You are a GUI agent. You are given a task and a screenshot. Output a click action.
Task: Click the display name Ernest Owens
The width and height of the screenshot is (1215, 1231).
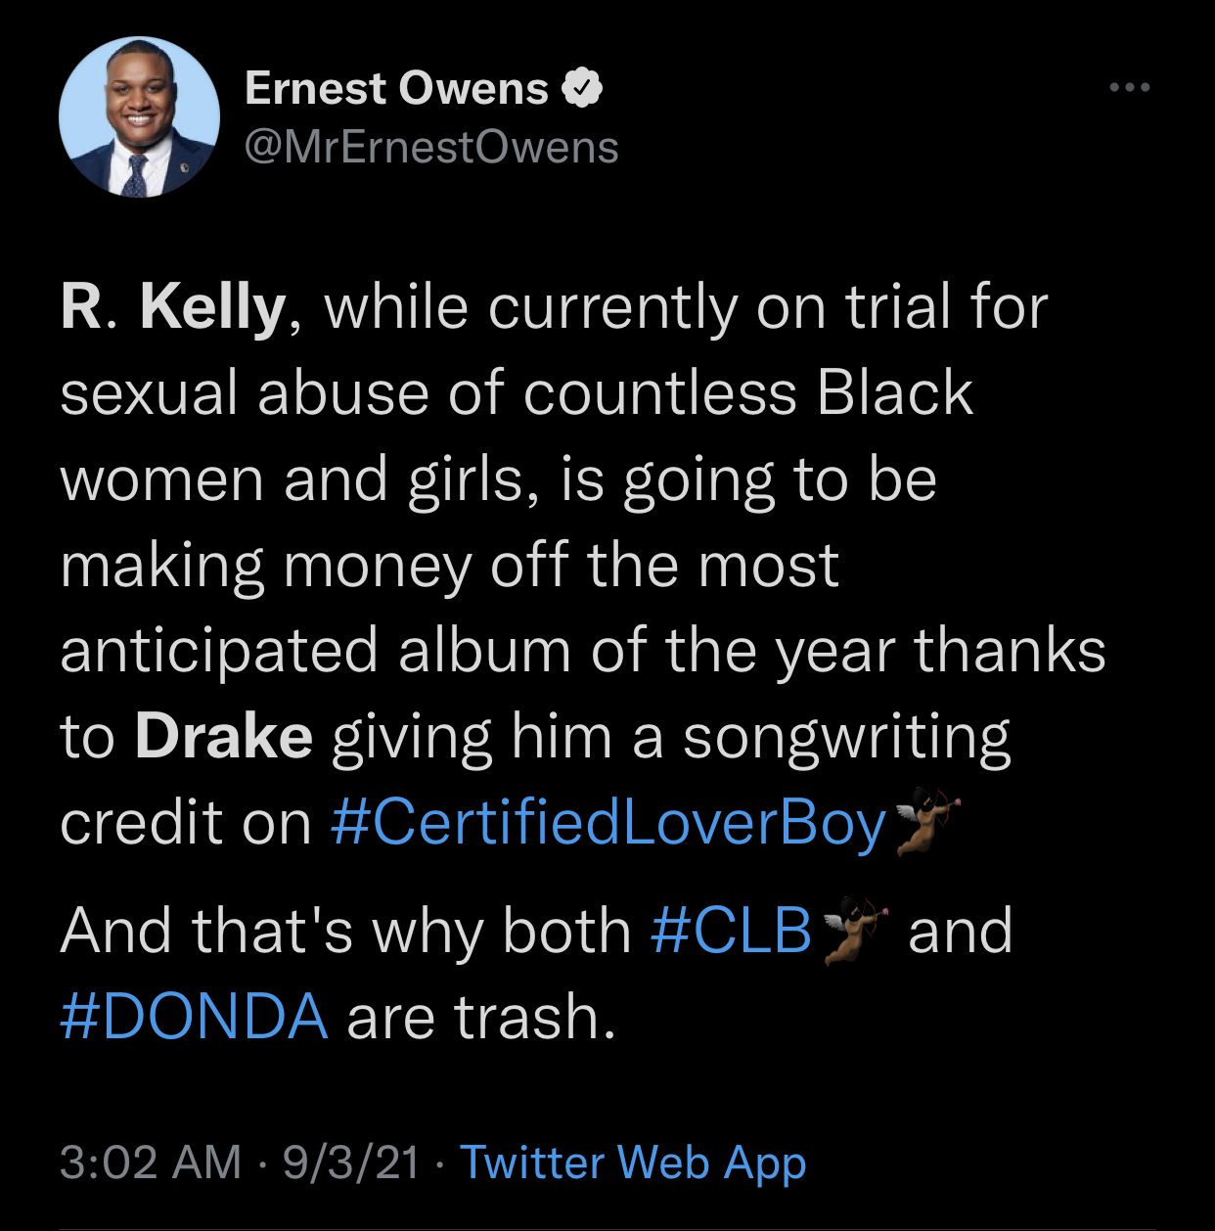pyautogui.click(x=396, y=86)
